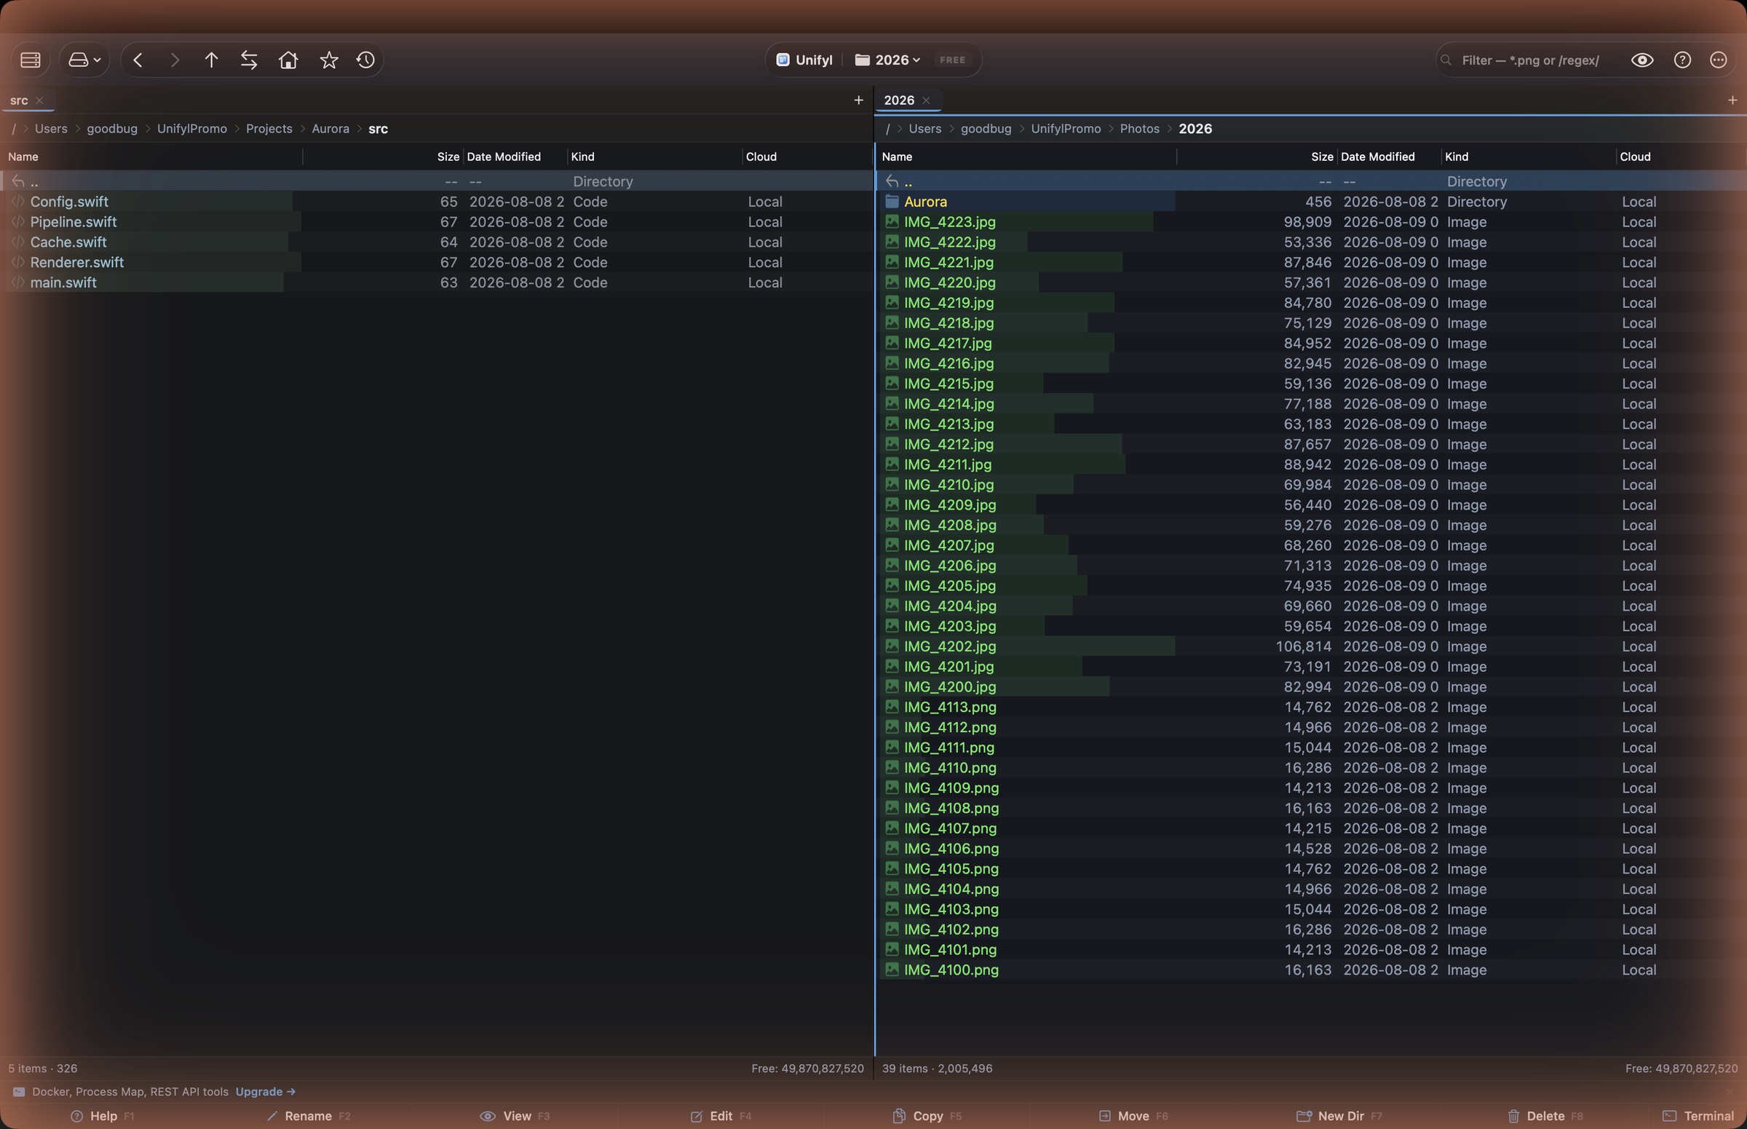Go forward with the right arrow

pos(175,60)
